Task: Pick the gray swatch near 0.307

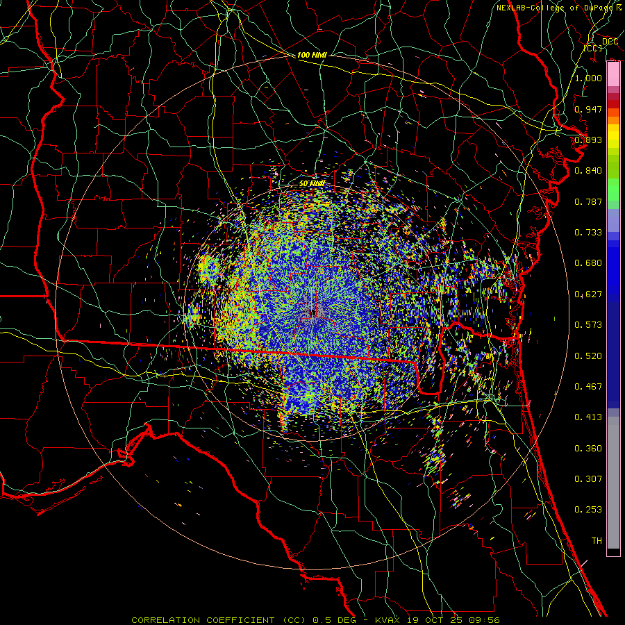Action: tap(613, 483)
